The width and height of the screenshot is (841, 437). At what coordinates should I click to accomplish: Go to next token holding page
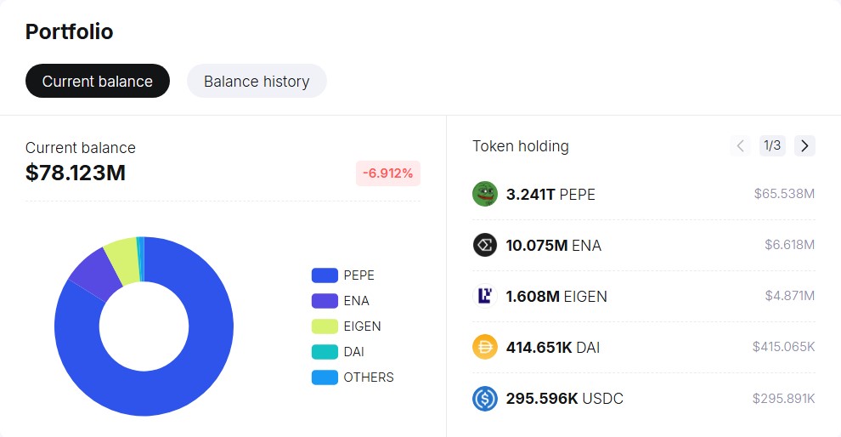804,145
